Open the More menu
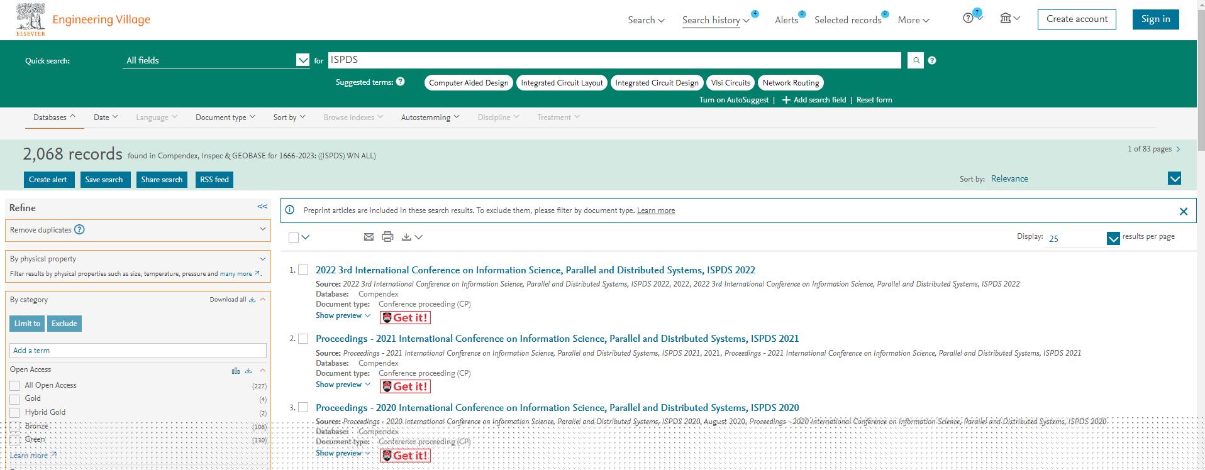Screen dimensions: 1205x470 (x=913, y=20)
